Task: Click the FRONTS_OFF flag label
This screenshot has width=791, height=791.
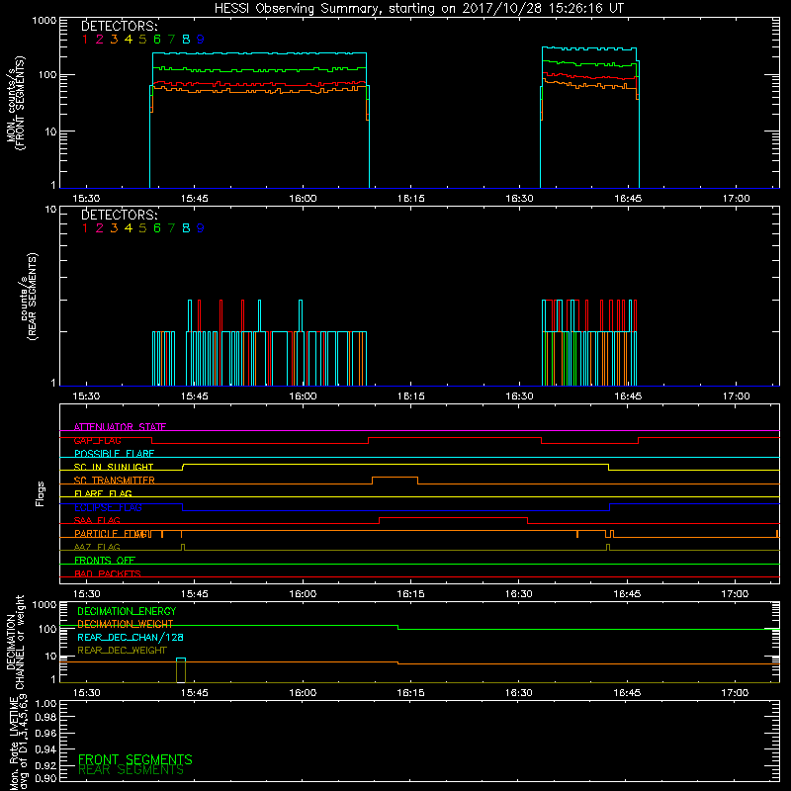Action: click(x=105, y=561)
